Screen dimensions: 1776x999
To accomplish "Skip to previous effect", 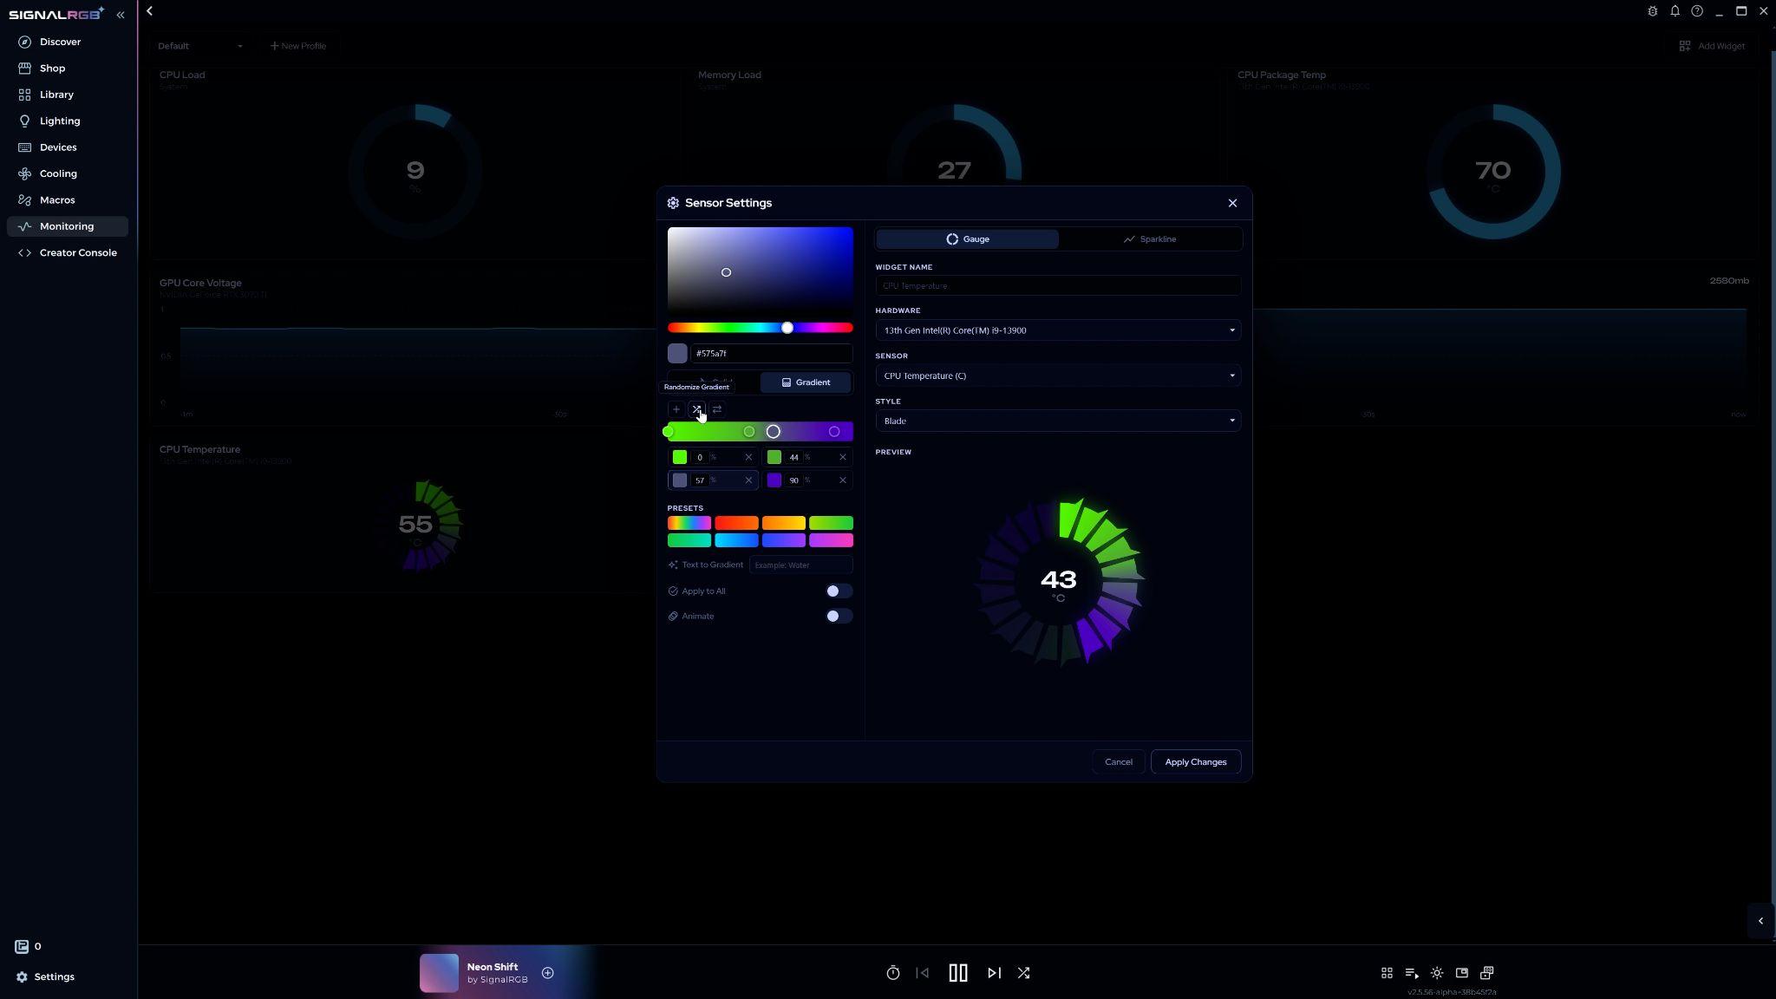I will click(x=923, y=973).
